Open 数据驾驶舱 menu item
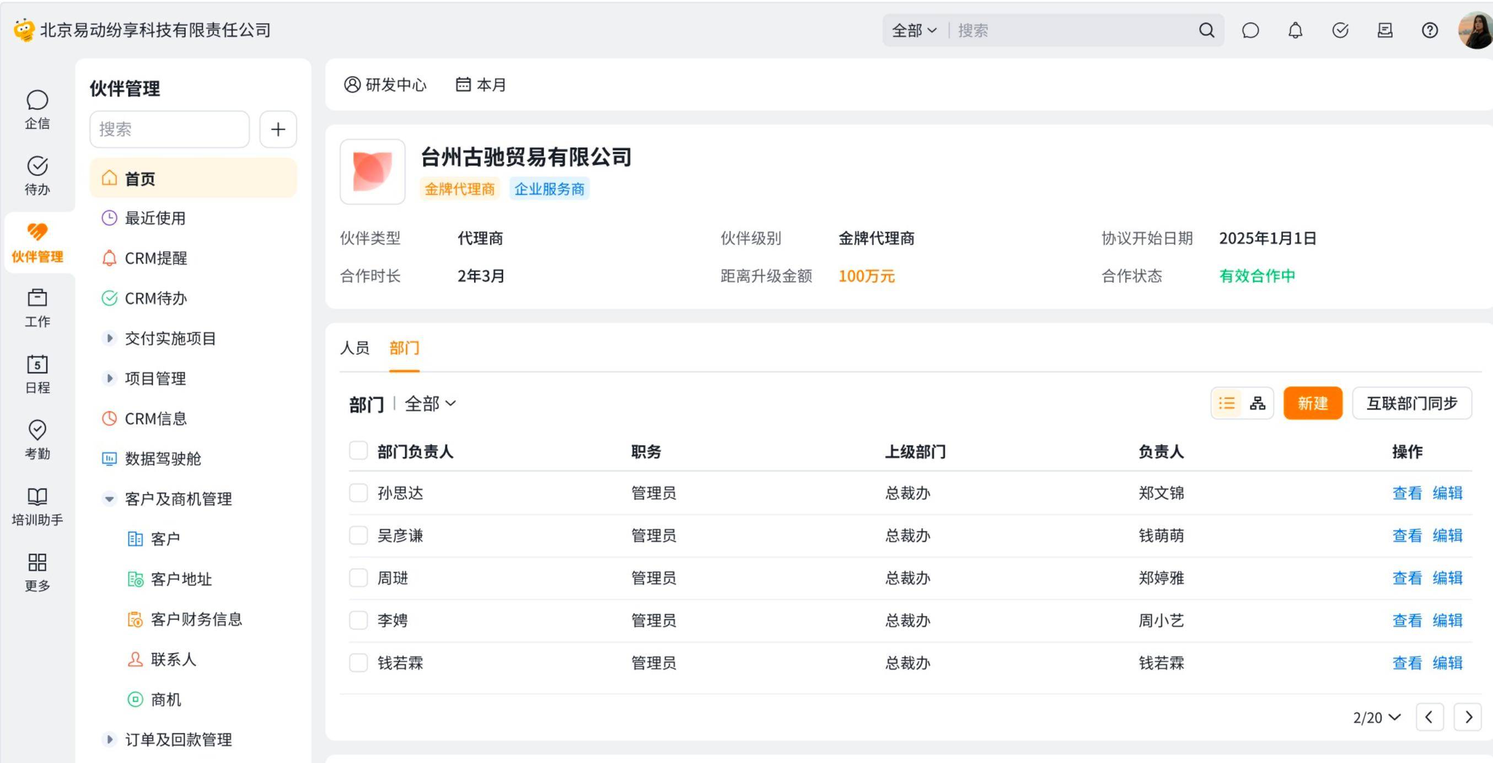 162,459
